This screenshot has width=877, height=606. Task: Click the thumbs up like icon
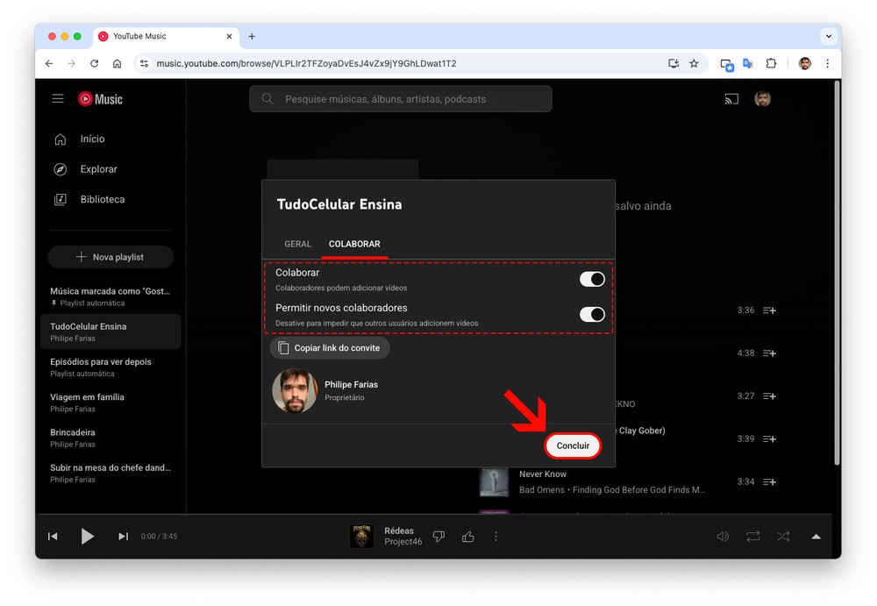coord(468,537)
